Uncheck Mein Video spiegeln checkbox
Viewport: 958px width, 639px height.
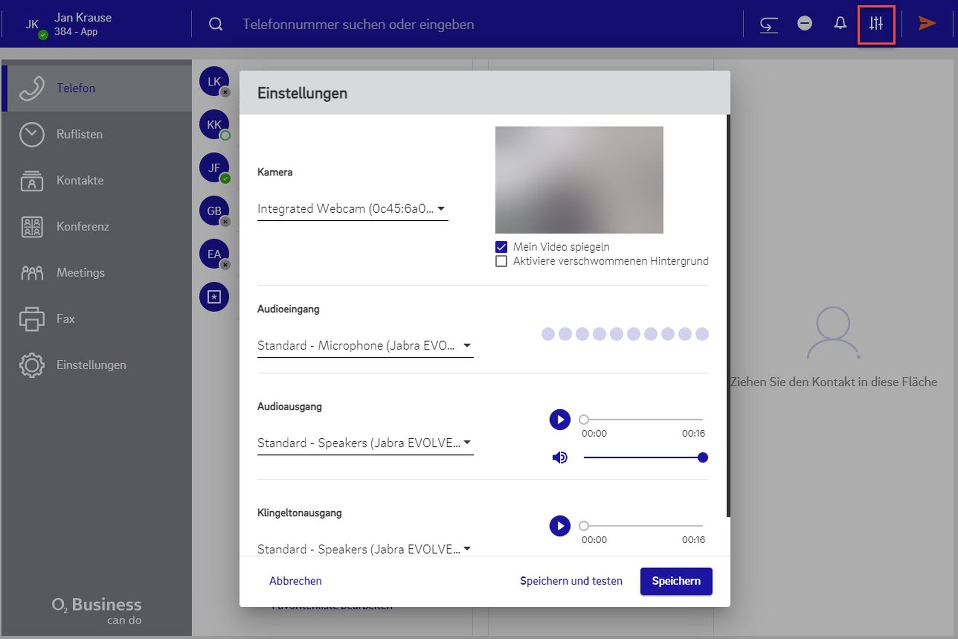click(x=501, y=247)
